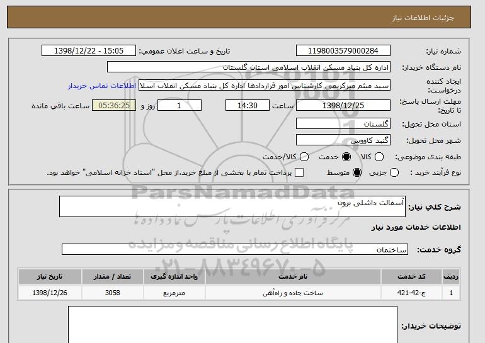Choose the جزیی purchase type
The height and width of the screenshot is (343, 485).
click(x=394, y=172)
